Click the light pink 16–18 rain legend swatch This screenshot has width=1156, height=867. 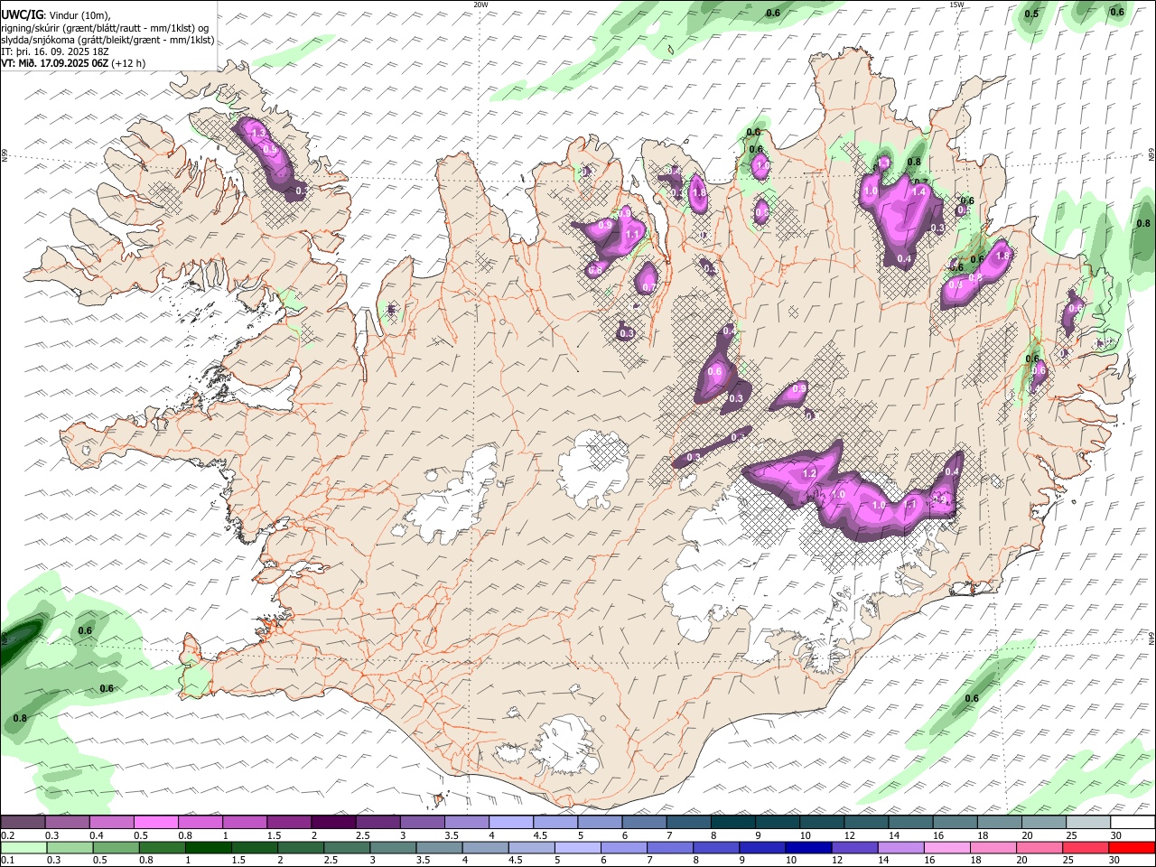coord(946,847)
